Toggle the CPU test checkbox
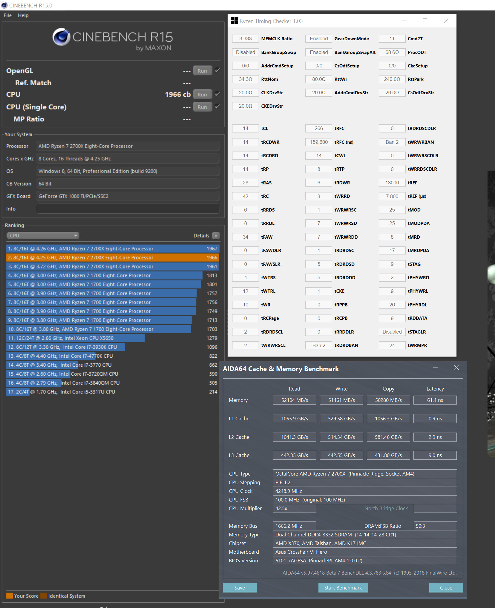Screen dimensions: 495x608 (217, 94)
